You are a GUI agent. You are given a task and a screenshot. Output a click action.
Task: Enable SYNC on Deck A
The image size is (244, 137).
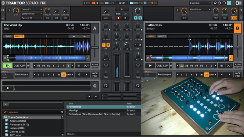pyautogui.click(x=8, y=36)
